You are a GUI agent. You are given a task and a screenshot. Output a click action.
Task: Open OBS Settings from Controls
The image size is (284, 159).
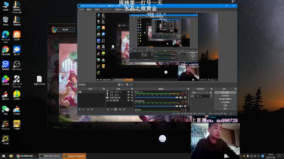pyautogui.click(x=225, y=105)
